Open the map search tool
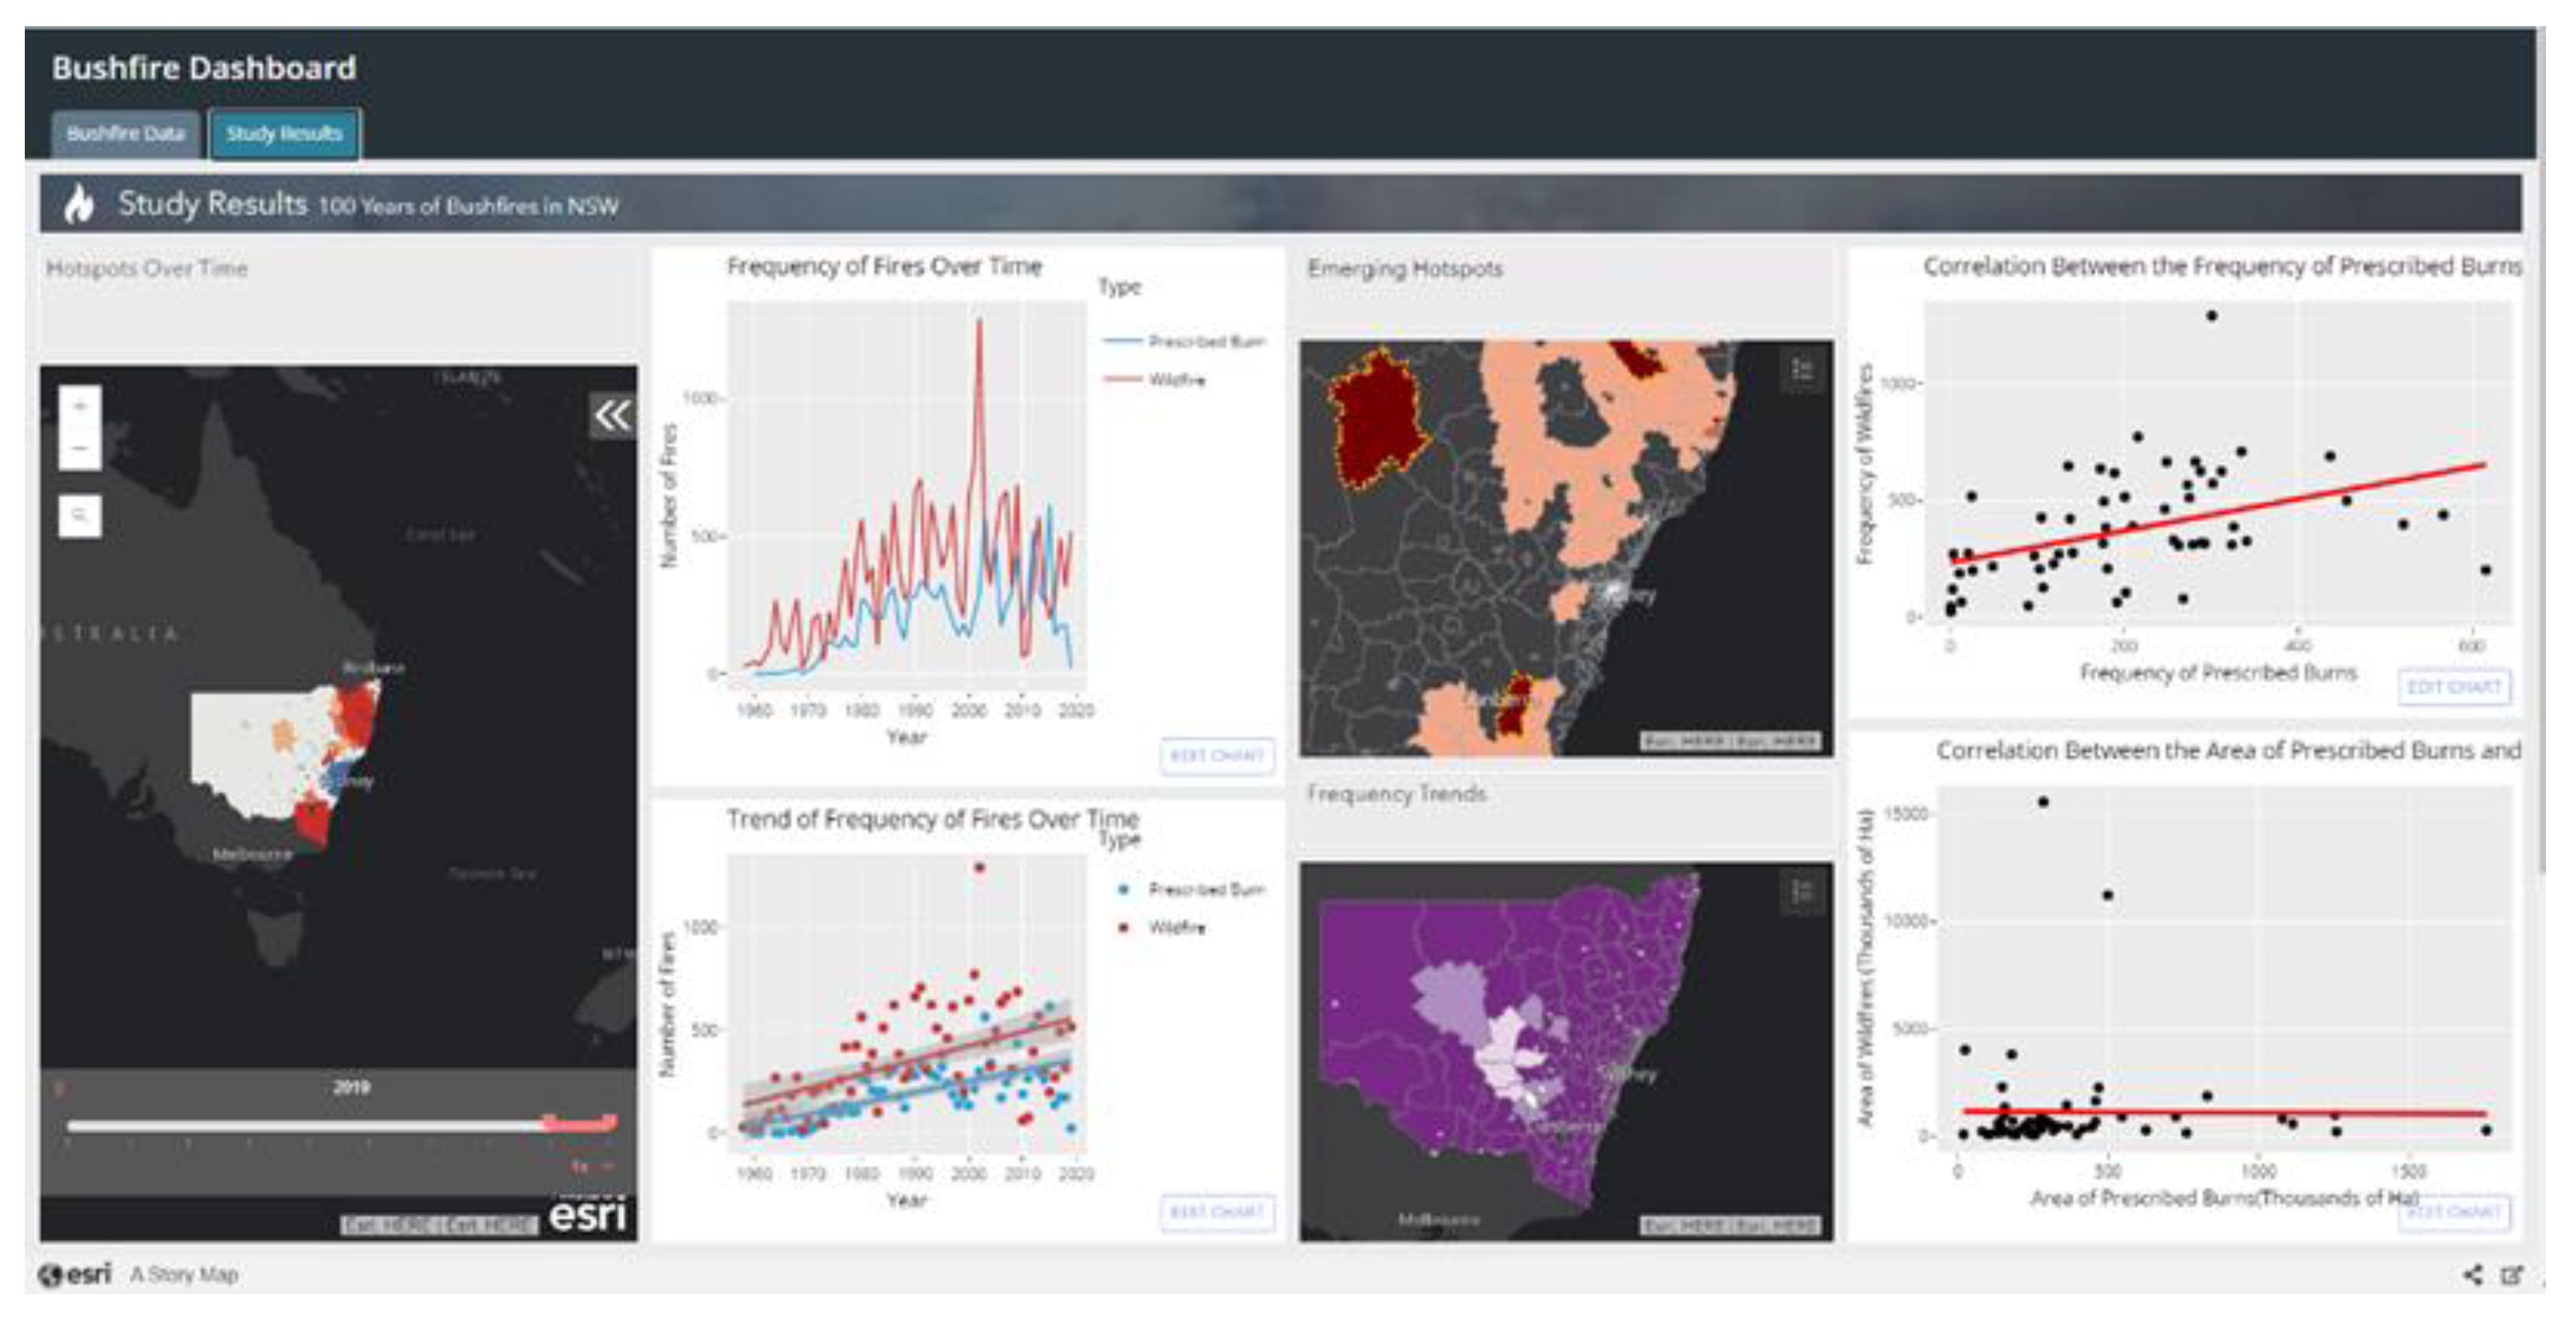 click(x=80, y=516)
